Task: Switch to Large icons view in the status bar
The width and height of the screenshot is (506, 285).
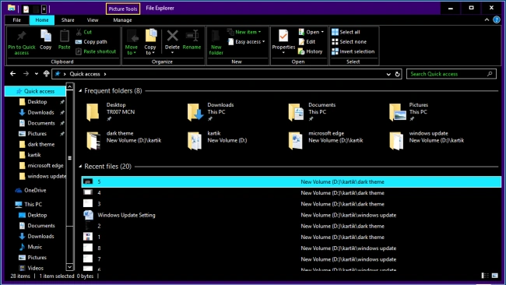Action: click(x=495, y=276)
